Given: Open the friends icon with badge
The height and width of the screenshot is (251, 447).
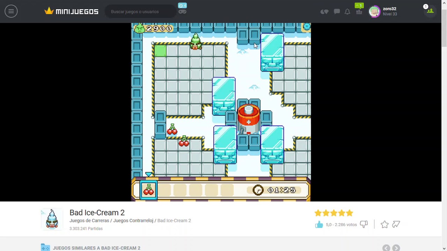Looking at the screenshot, I should point(430,11).
